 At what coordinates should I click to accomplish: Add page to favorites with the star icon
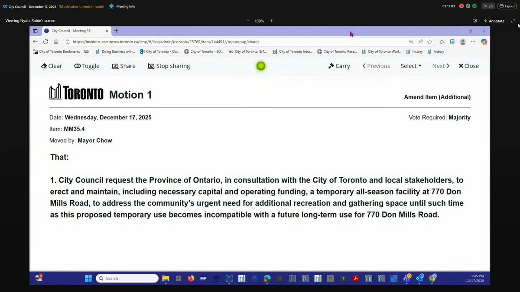[x=429, y=42]
